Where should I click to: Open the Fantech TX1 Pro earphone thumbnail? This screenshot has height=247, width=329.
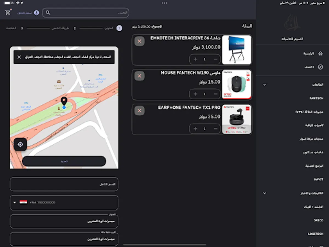(x=237, y=119)
